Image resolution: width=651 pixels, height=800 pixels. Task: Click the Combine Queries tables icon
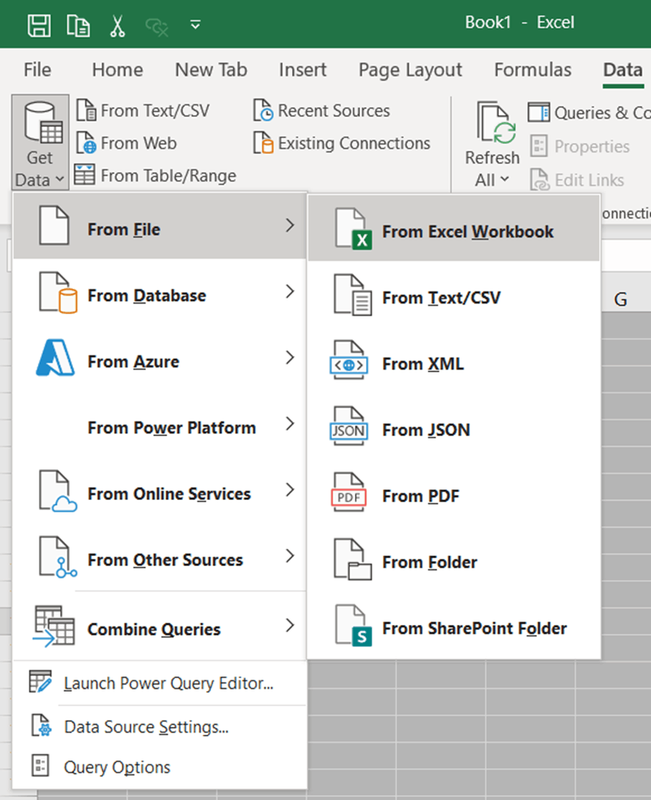pyautogui.click(x=54, y=626)
